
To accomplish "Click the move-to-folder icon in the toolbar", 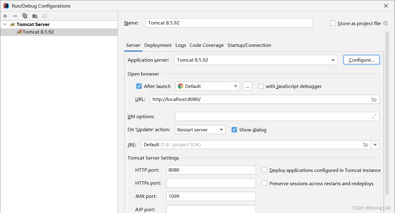I will coord(35,16).
